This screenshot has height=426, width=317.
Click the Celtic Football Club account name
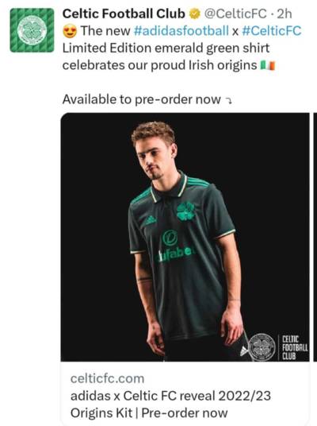124,14
